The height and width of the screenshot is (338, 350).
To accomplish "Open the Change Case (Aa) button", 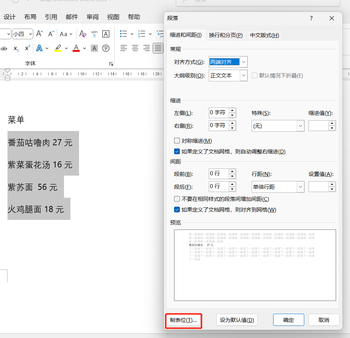I will [x=66, y=34].
